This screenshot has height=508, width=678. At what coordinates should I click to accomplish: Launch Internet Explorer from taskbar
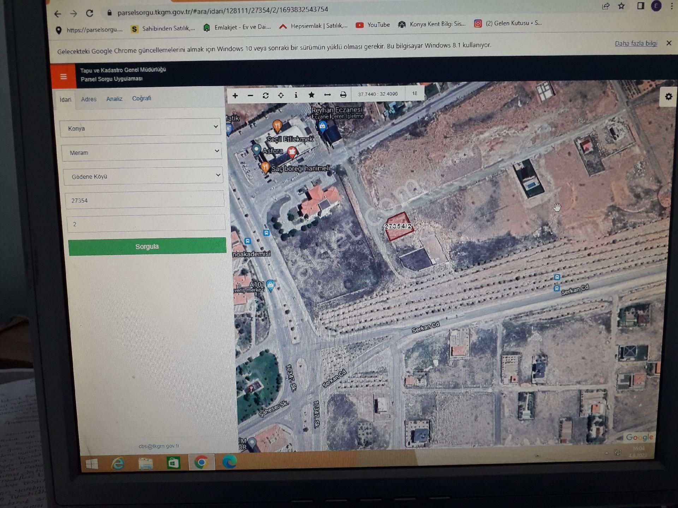coord(118,463)
